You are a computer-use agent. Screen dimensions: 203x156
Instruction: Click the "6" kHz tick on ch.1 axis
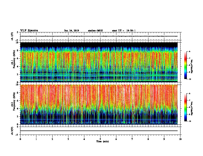[x=18, y=58]
